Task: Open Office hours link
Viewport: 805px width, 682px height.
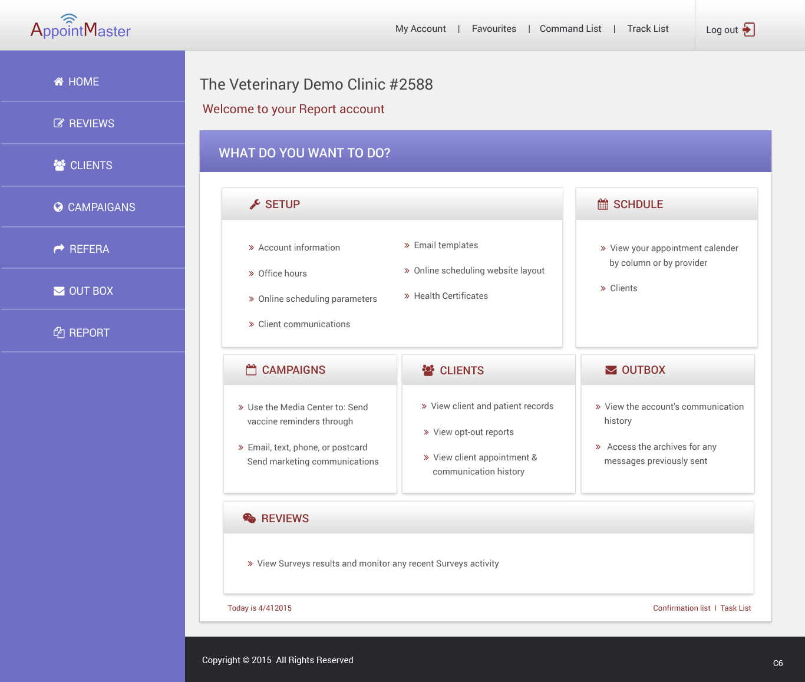Action: (x=282, y=274)
